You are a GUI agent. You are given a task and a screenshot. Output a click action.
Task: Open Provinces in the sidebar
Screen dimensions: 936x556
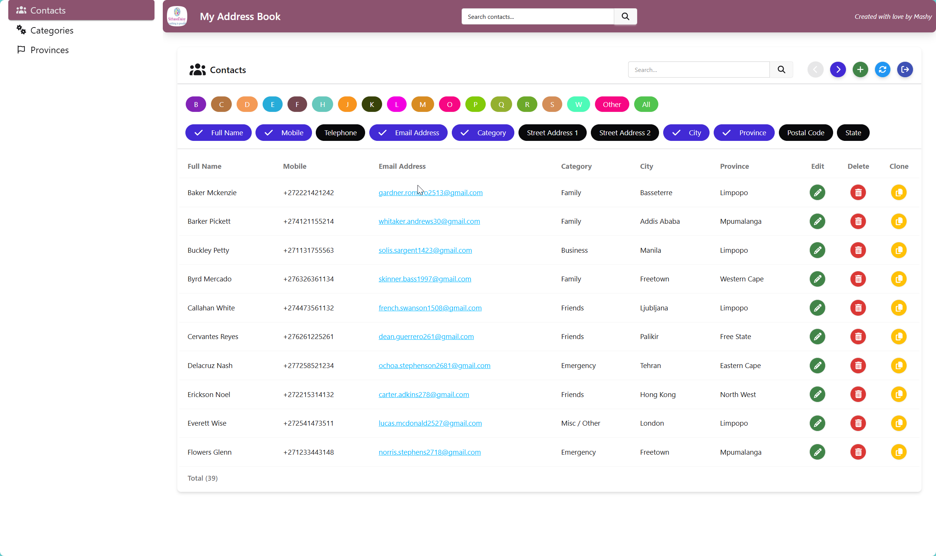[49, 50]
